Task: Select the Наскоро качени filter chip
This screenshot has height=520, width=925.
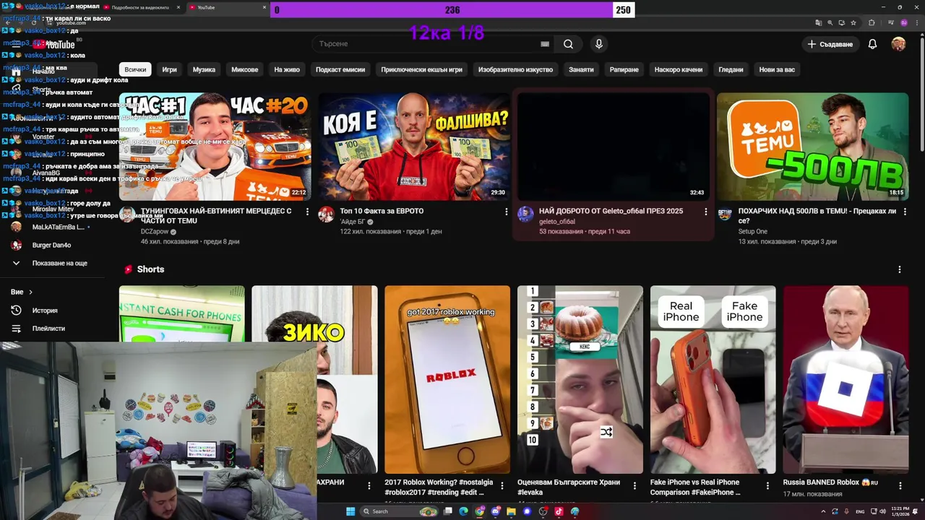Action: tap(679, 69)
